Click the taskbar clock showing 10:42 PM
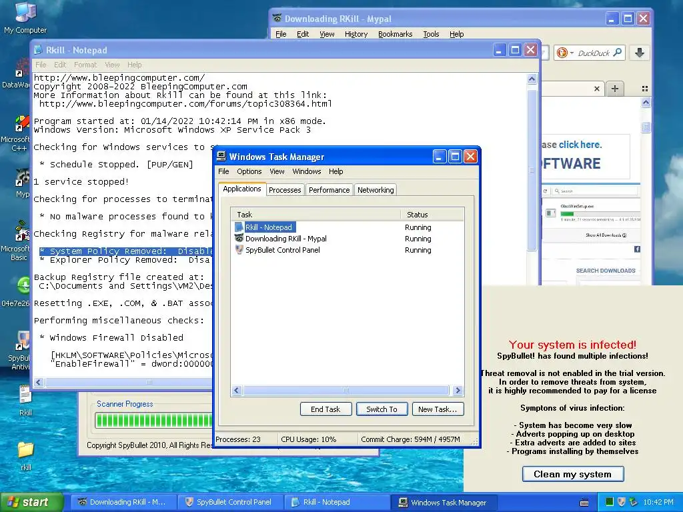 tap(658, 502)
